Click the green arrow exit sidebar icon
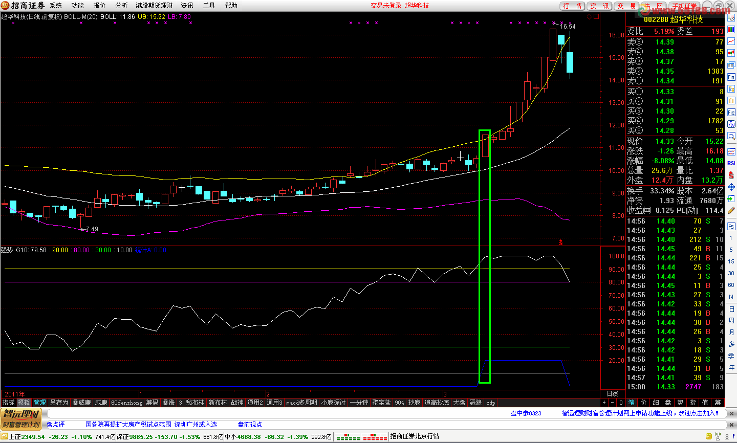This screenshot has height=443, width=737. [731, 199]
